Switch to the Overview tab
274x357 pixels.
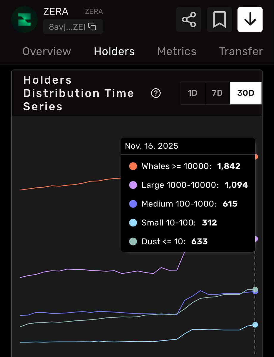pyautogui.click(x=46, y=51)
